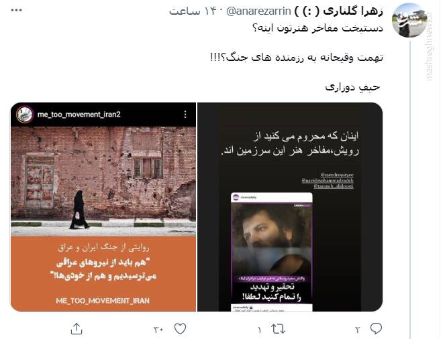The height and width of the screenshot is (339, 445).
Task: Click the @taraneh_alidoosti tagged mention
Action: click(x=334, y=186)
